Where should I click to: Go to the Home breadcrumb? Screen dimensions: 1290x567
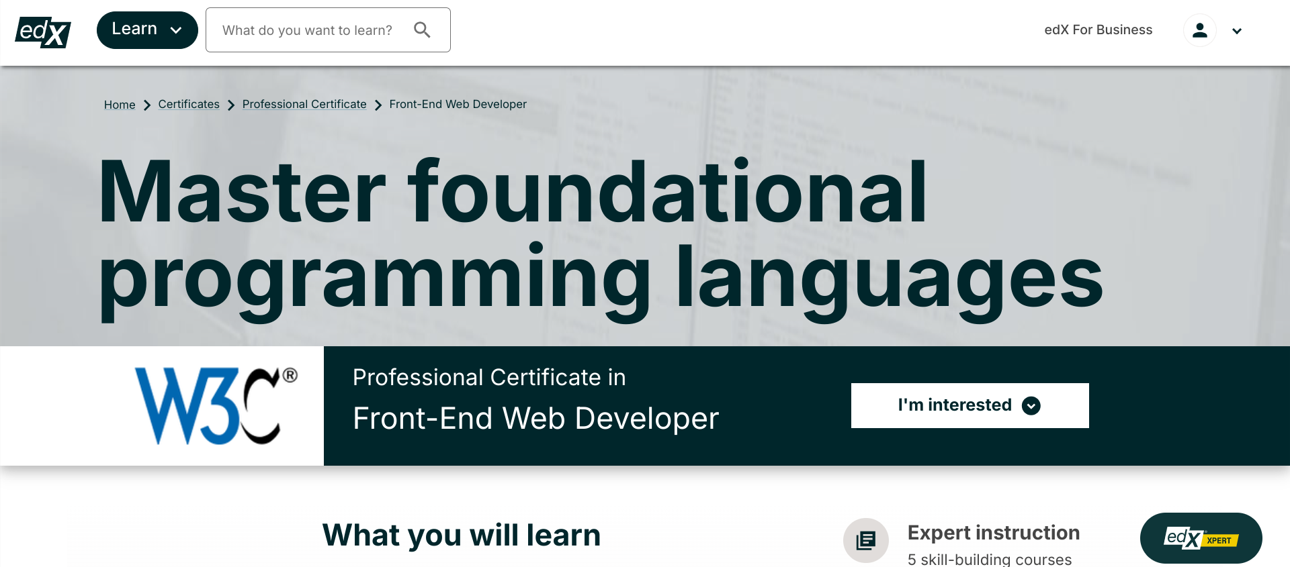120,105
